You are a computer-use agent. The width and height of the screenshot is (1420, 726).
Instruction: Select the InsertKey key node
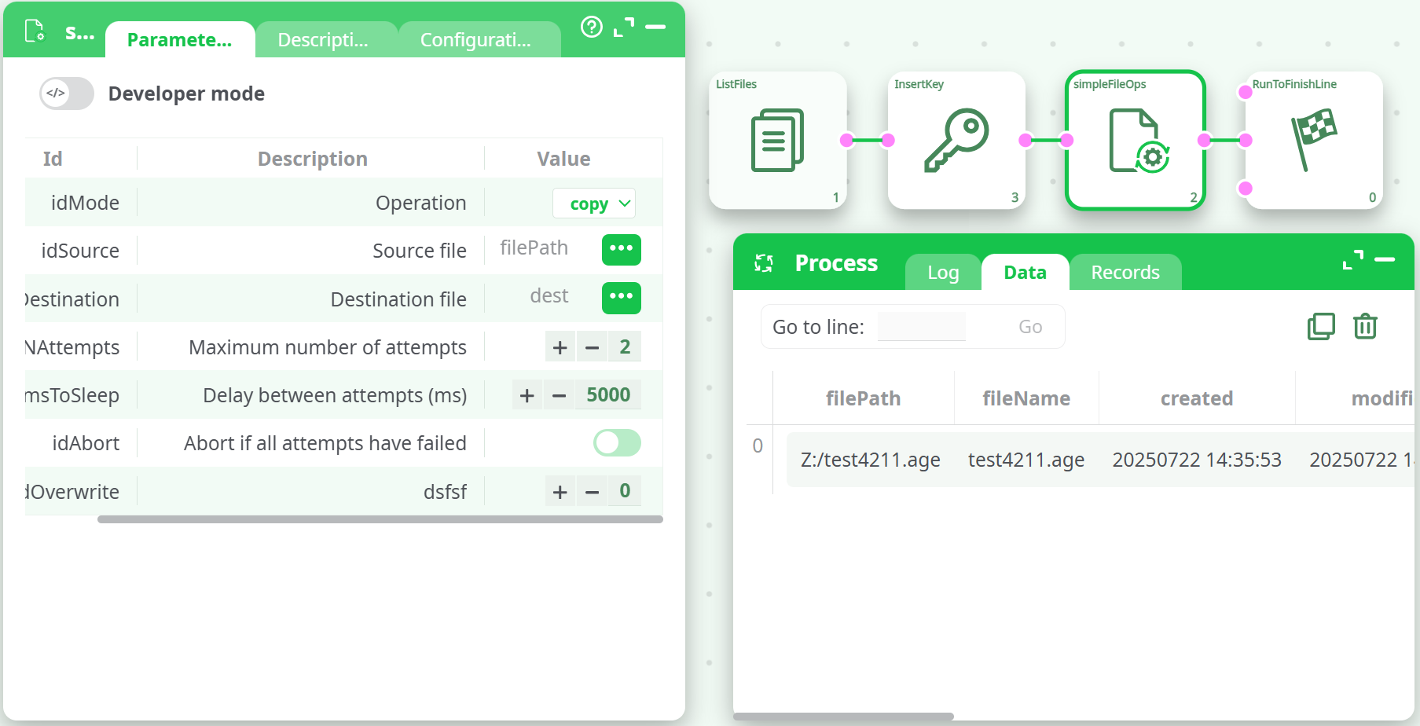click(x=956, y=140)
